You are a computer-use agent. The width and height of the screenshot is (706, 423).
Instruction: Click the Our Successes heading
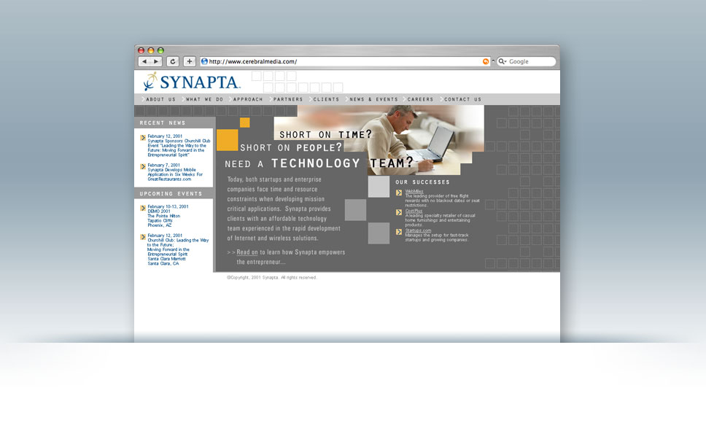click(x=422, y=182)
